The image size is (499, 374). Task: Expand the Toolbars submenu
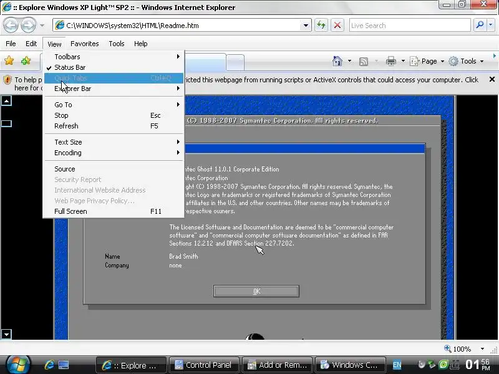click(x=114, y=57)
